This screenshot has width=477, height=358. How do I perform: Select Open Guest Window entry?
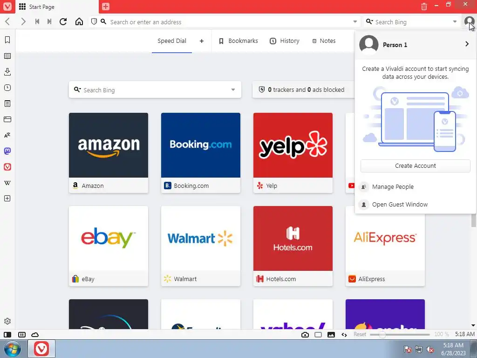[415, 204]
